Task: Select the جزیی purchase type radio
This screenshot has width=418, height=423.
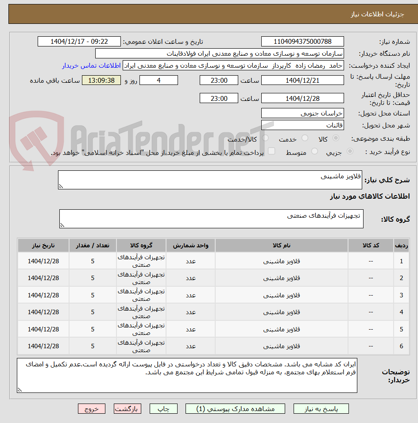Action: [x=350, y=151]
